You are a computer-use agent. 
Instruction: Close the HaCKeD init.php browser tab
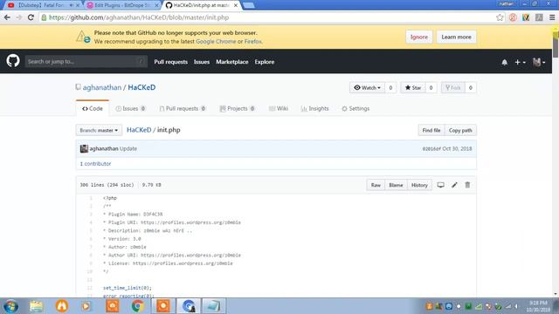(x=236, y=5)
